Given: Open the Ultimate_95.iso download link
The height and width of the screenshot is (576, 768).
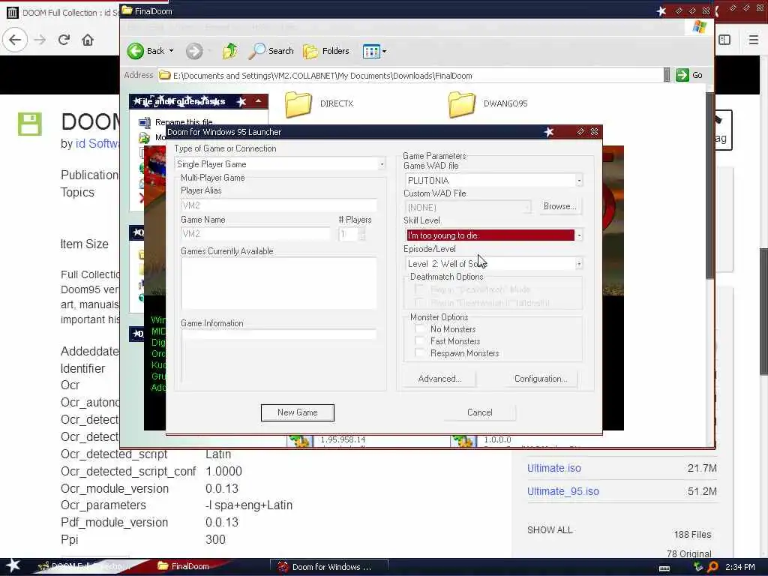Looking at the screenshot, I should click(x=562, y=491).
